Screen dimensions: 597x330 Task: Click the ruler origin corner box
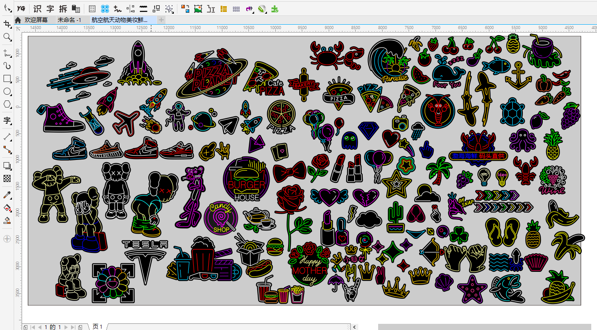tap(18, 28)
